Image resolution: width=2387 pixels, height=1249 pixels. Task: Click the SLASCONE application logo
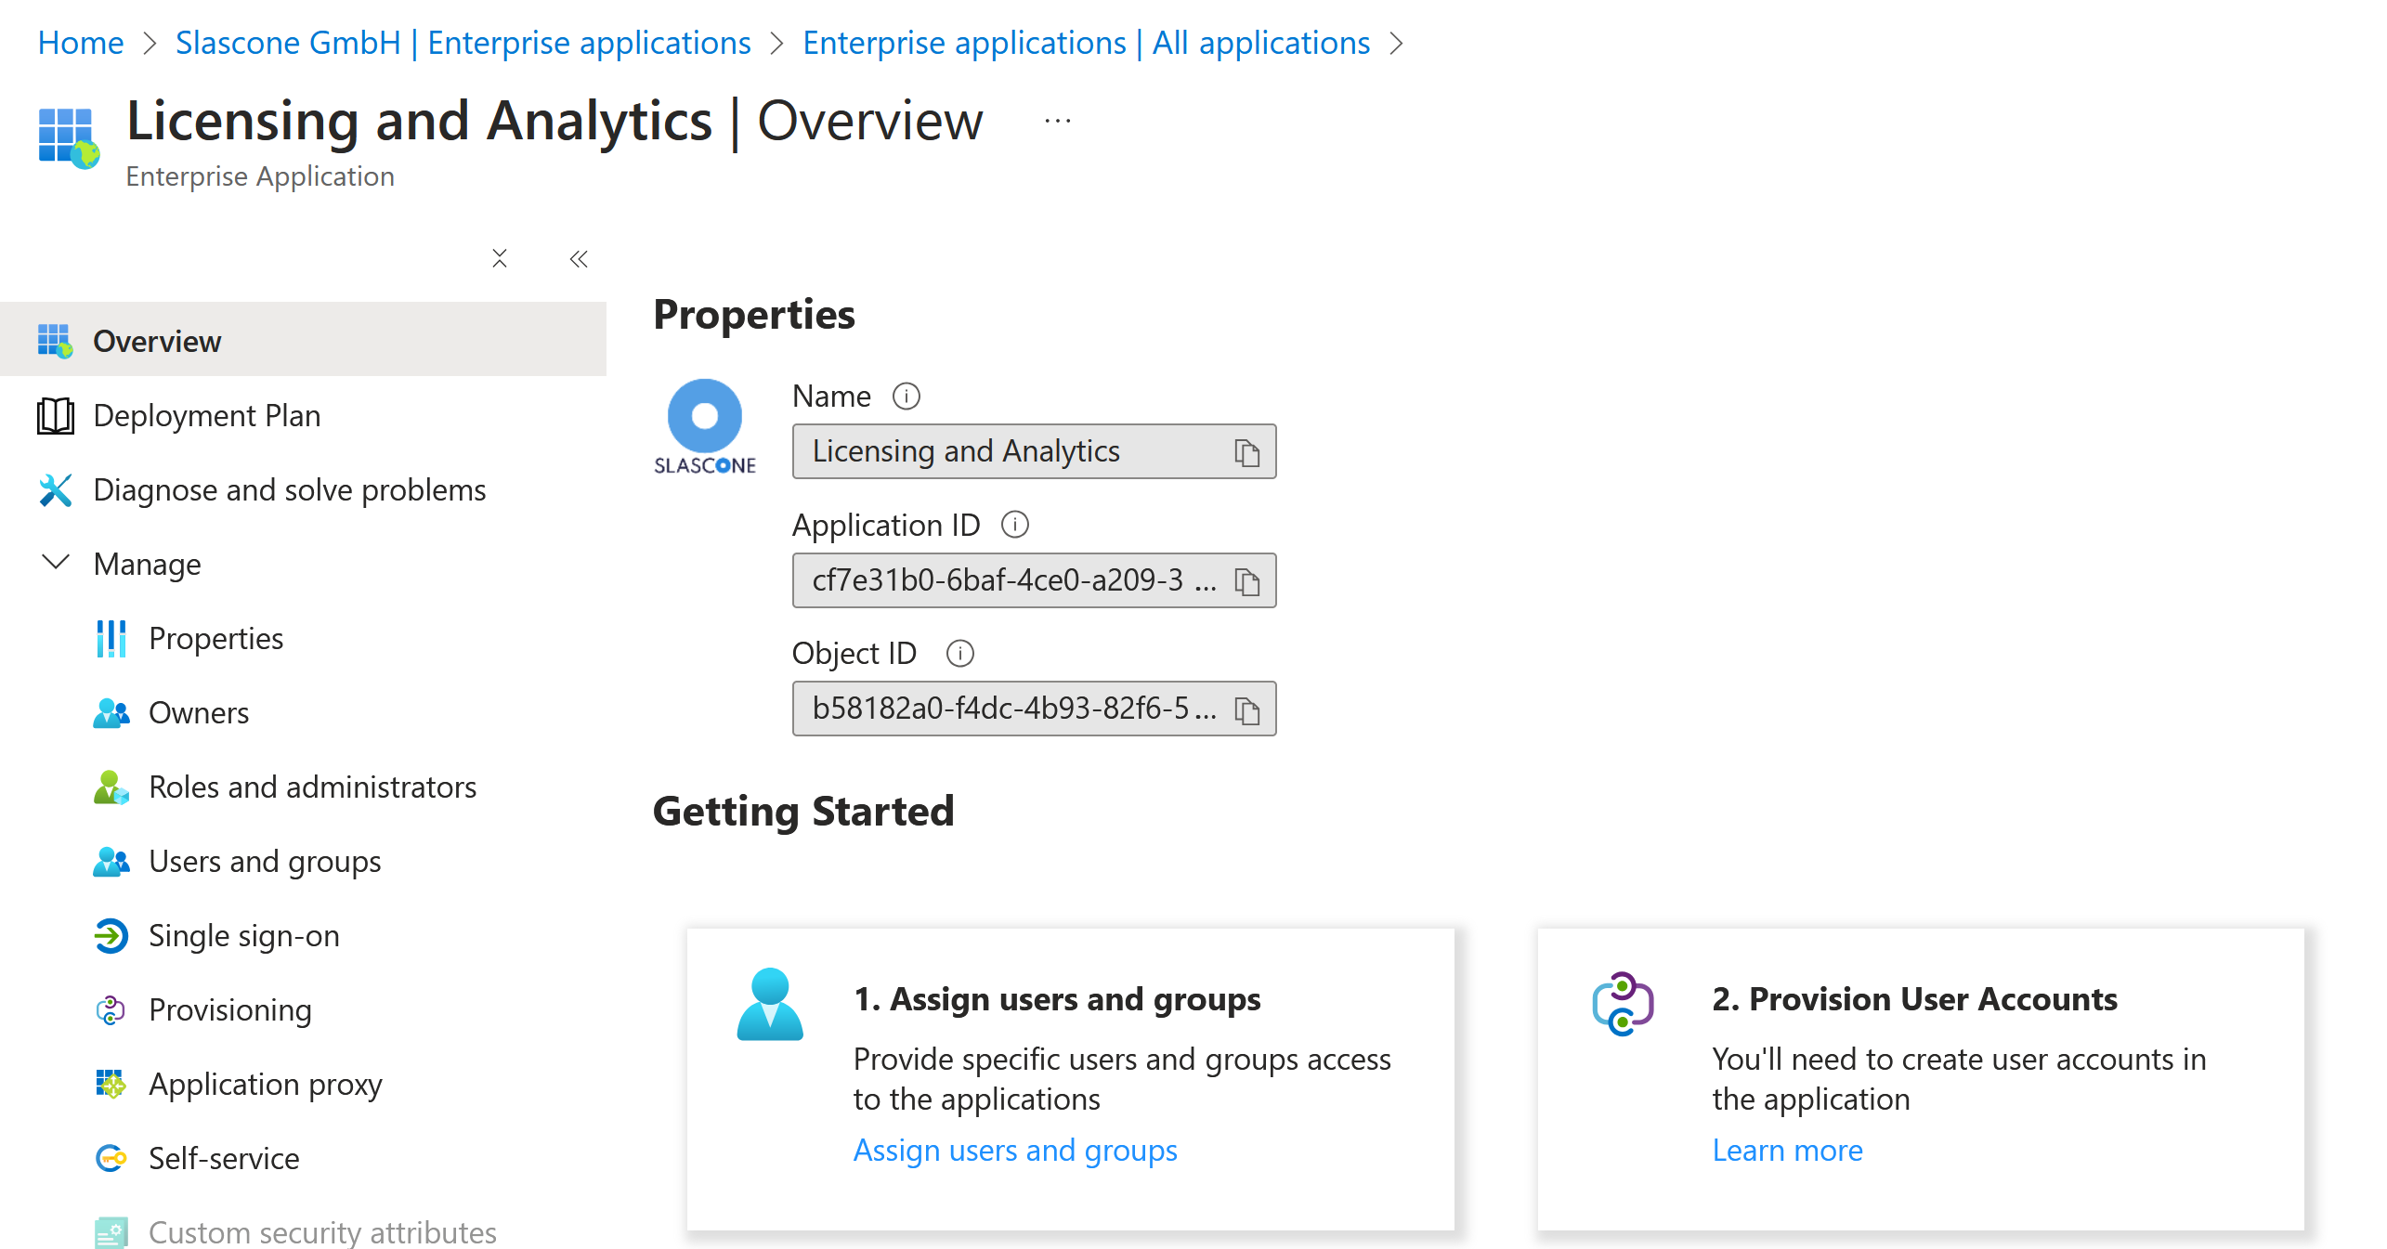coord(705,427)
